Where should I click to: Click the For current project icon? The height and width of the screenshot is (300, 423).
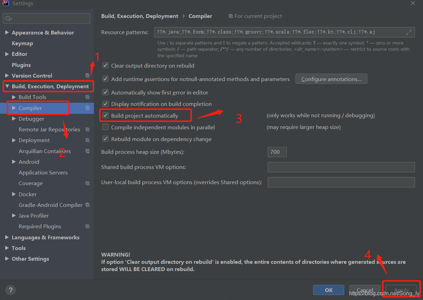click(x=231, y=16)
